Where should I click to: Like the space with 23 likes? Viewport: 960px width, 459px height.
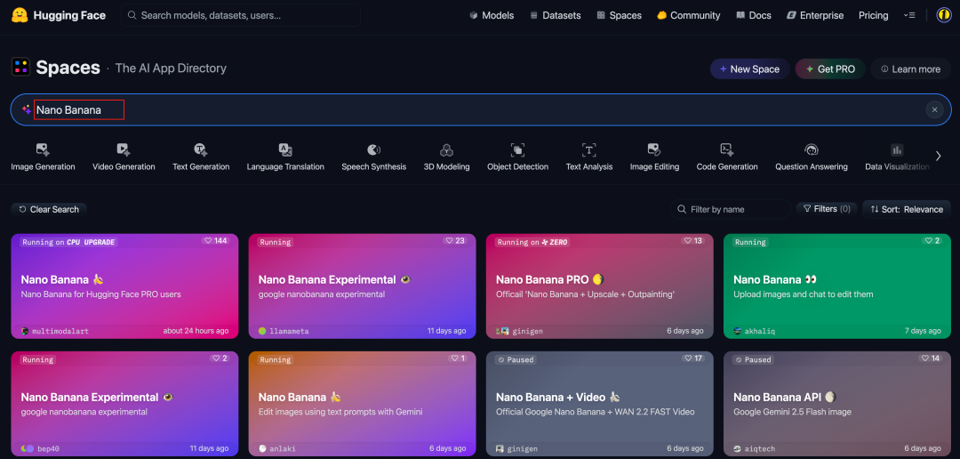click(x=455, y=241)
